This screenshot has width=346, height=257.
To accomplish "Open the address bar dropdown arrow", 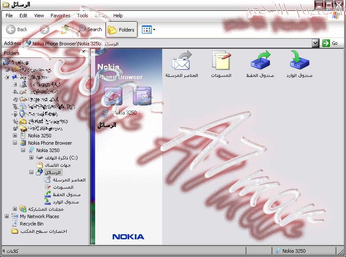I will [316, 43].
